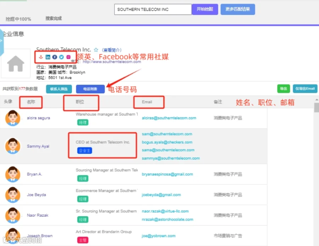Image resolution: width=319 pixels, height=246 pixels.
Task: Click the green 导出 export button
Action: click(284, 89)
